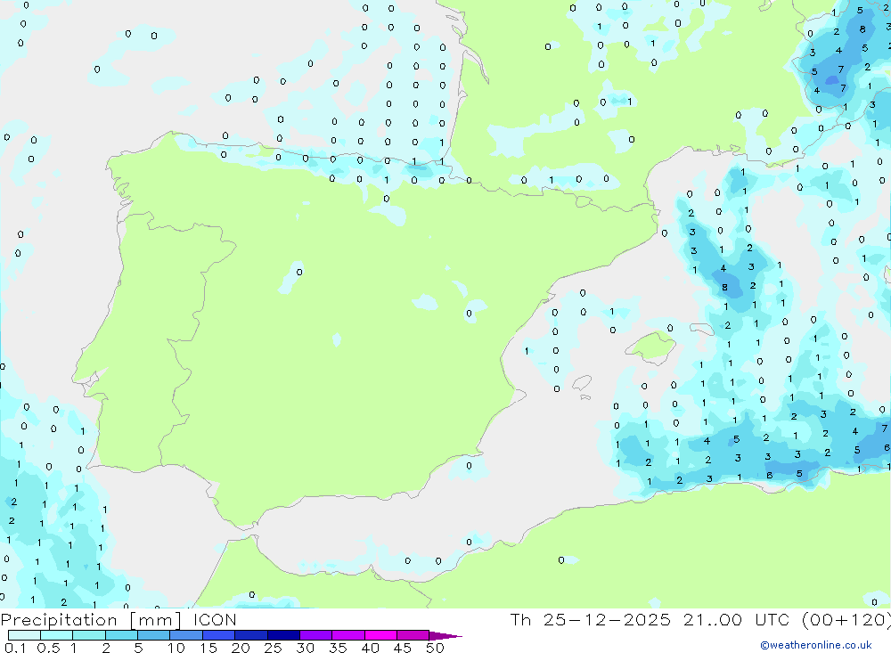This screenshot has height=653, width=891.
Task: Choose the 10–15 mm legend swatch
Action: pyautogui.click(x=186, y=635)
